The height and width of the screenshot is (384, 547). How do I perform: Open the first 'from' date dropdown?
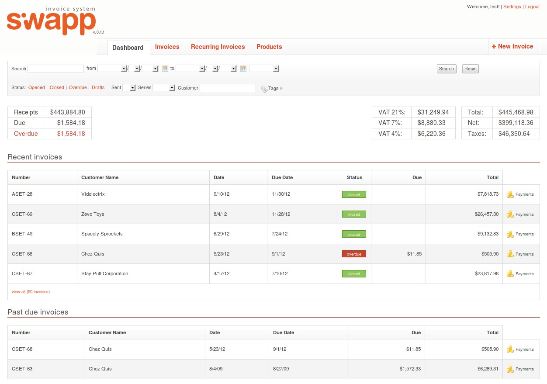[112, 69]
